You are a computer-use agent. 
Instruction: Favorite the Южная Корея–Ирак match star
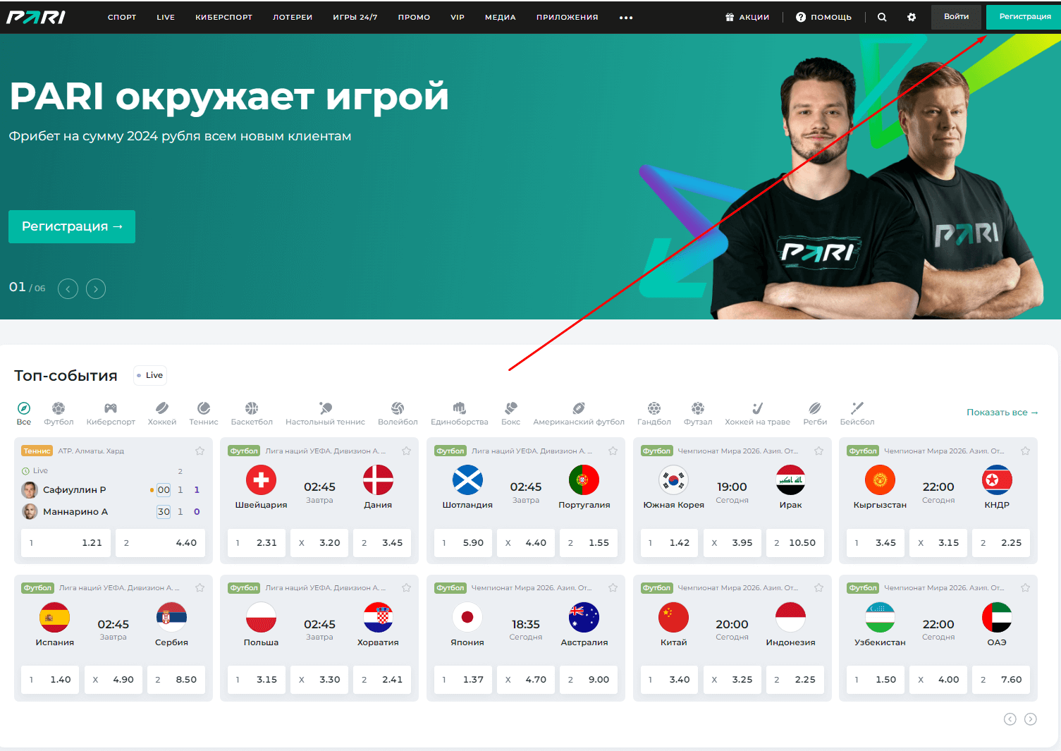click(818, 451)
